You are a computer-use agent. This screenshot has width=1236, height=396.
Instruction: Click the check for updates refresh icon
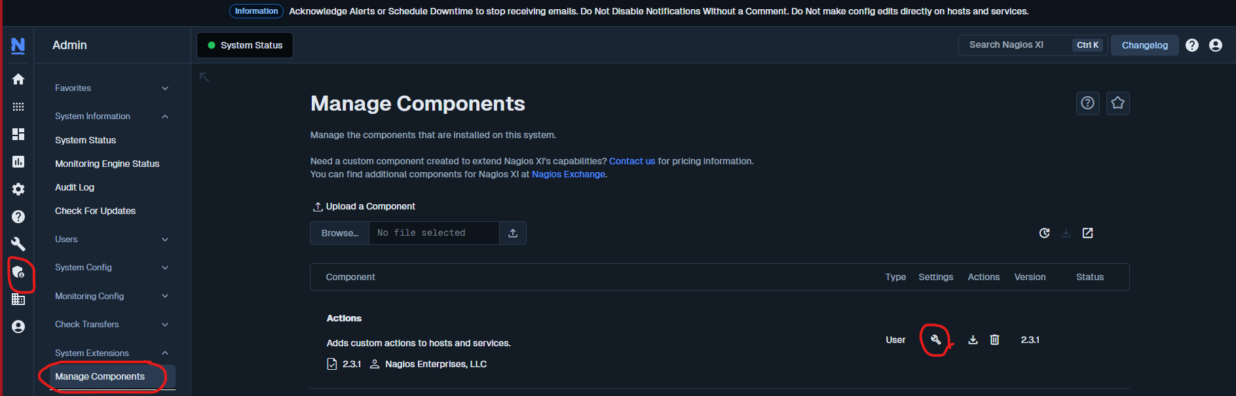(1045, 233)
